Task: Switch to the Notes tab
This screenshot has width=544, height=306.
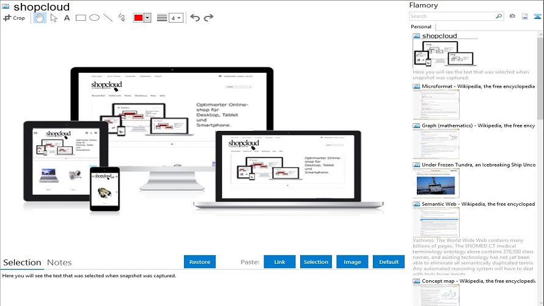Action: [x=59, y=263]
